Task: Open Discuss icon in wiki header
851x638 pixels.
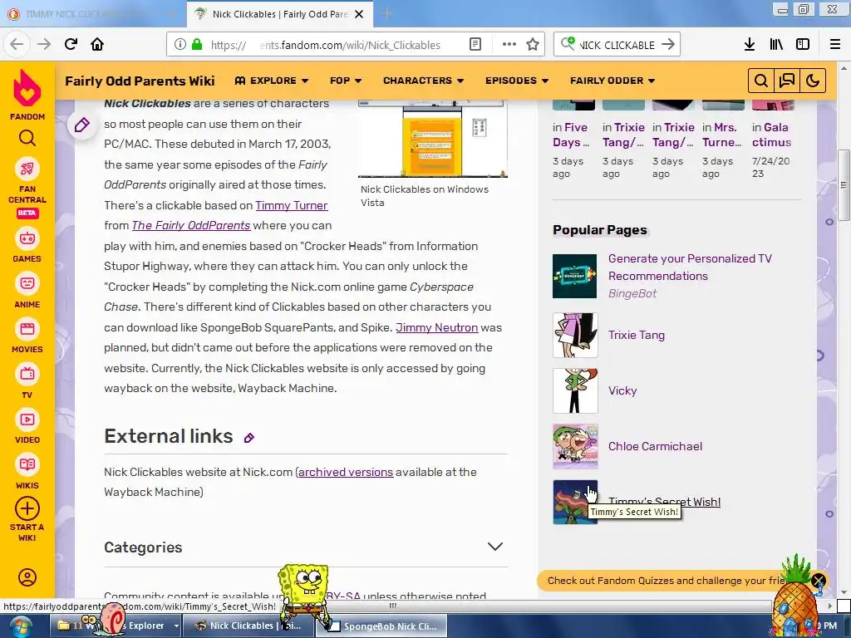Action: point(787,81)
